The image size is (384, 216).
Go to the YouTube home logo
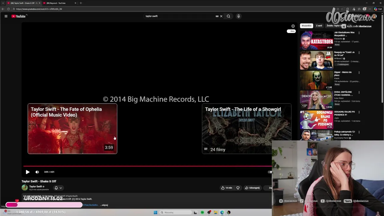click(19, 16)
